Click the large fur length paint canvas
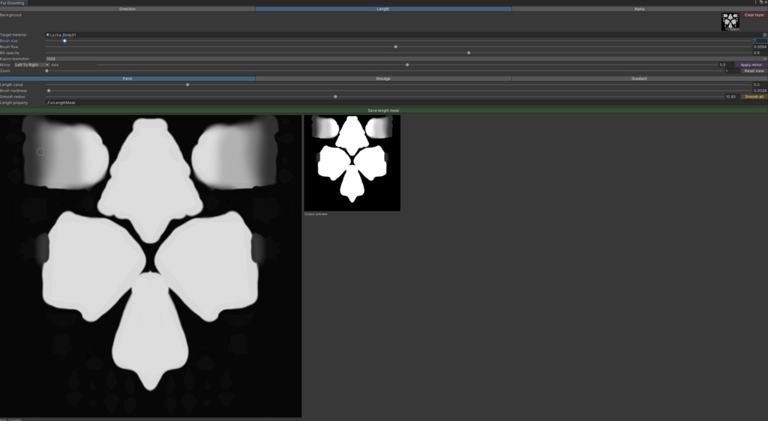Image resolution: width=768 pixels, height=421 pixels. [x=151, y=266]
